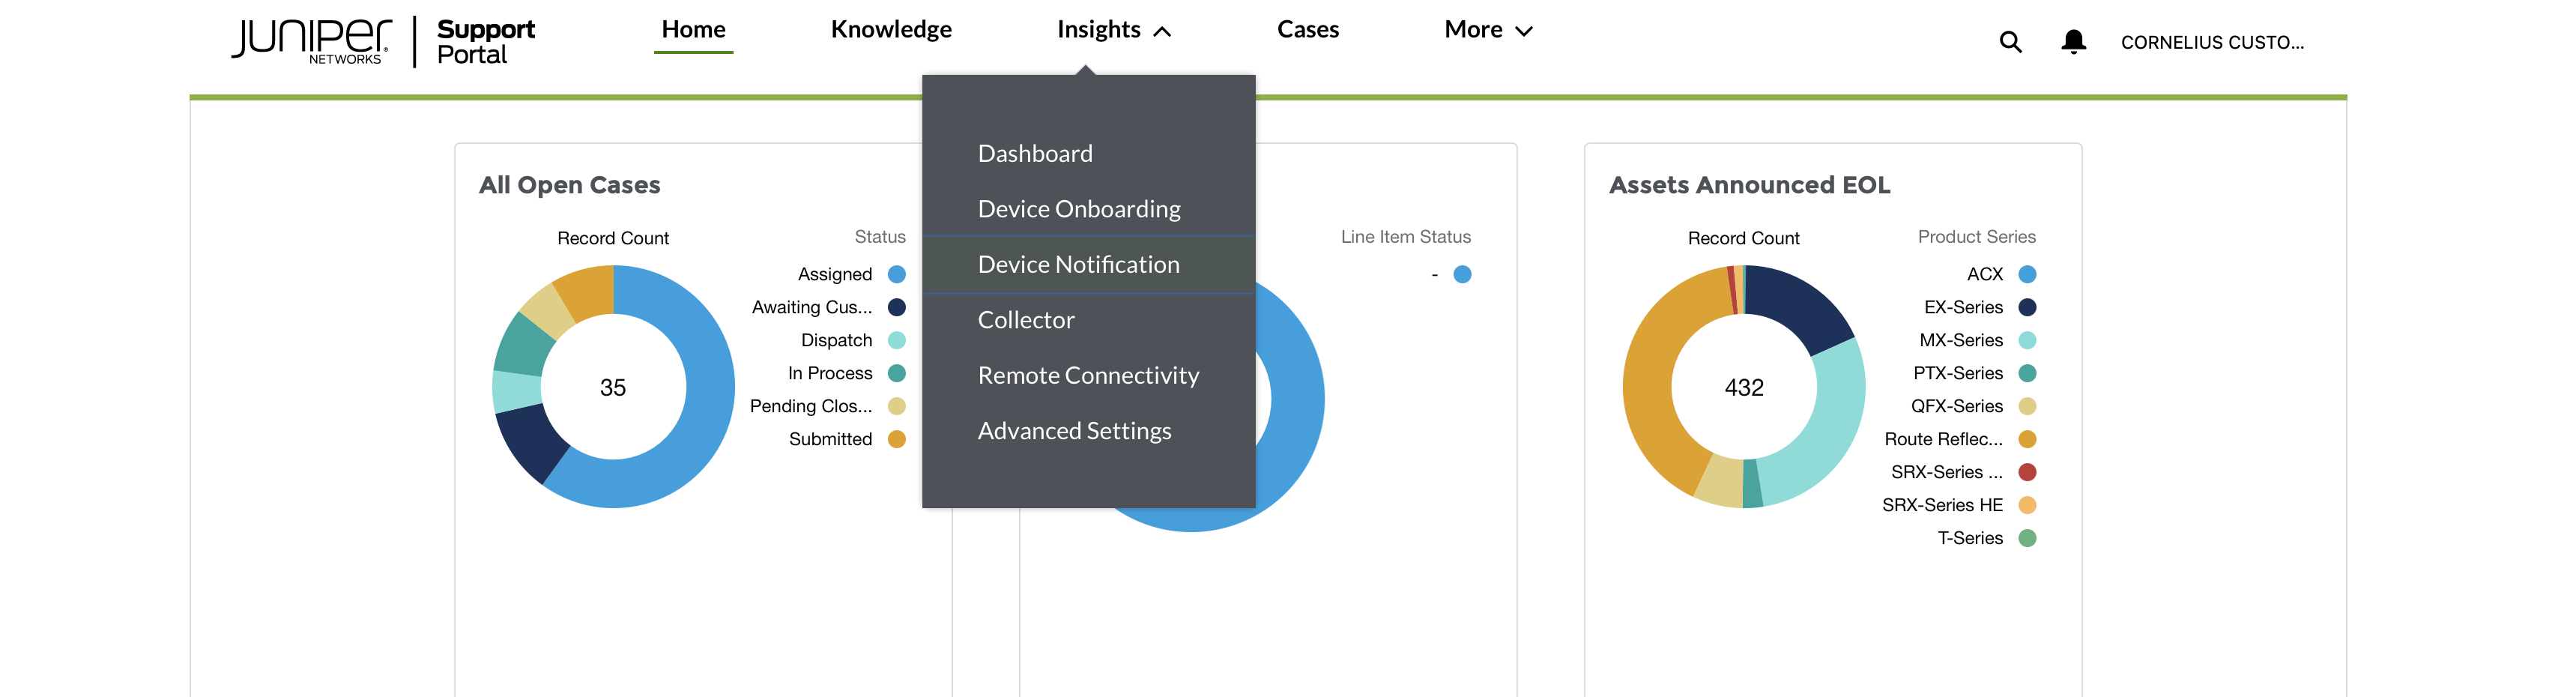Switch to the Knowledge section

[x=891, y=29]
